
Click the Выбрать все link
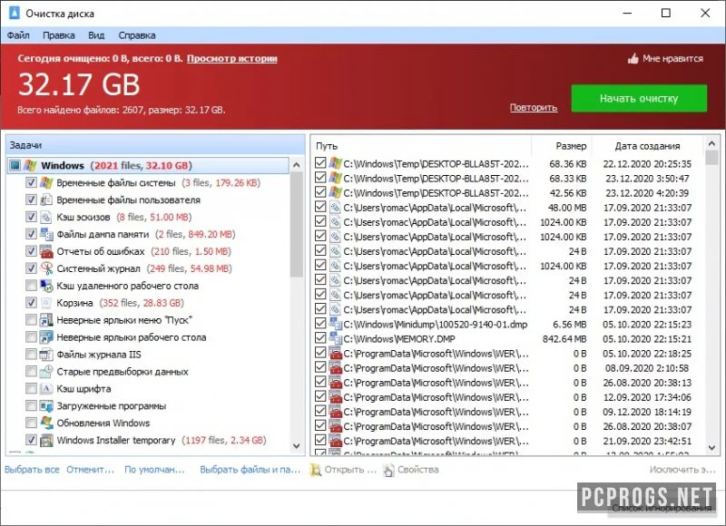(x=32, y=470)
